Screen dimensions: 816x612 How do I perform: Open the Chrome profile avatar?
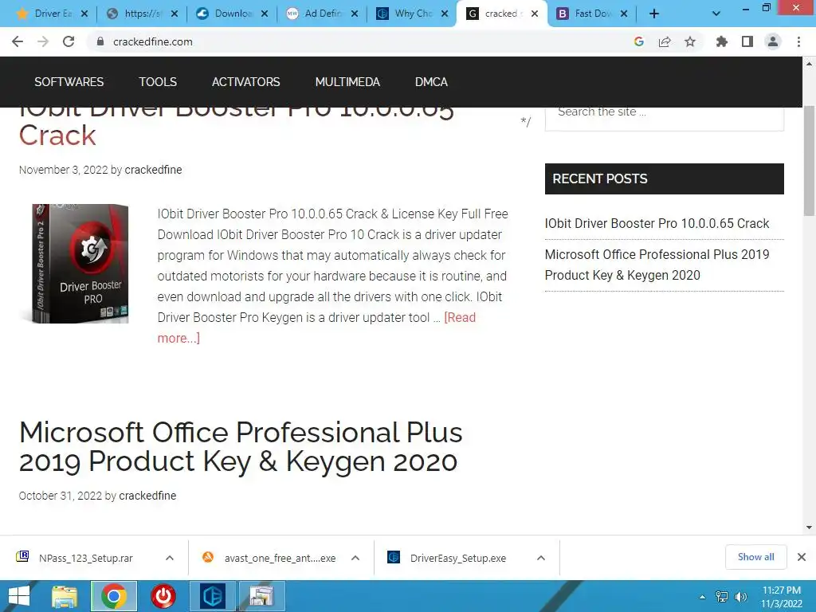pos(773,41)
